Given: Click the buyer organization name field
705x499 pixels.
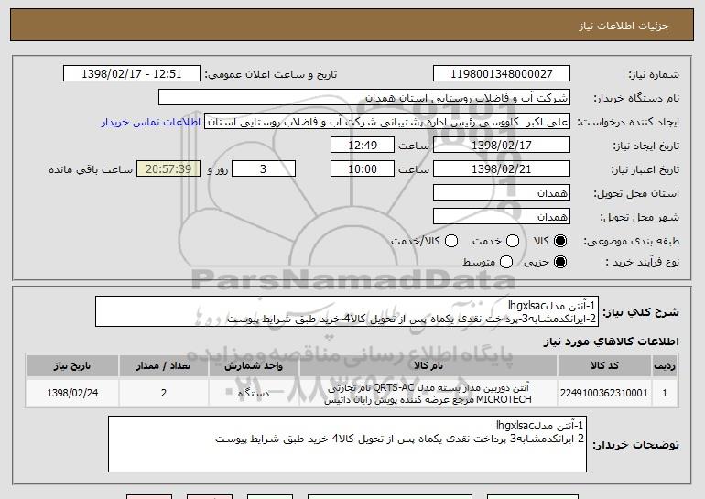Looking at the screenshot, I should tap(364, 98).
